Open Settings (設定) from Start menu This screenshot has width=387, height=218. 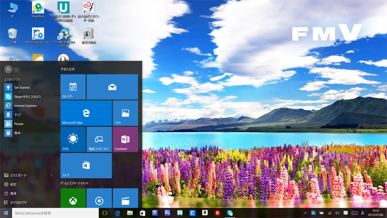coord(14,184)
